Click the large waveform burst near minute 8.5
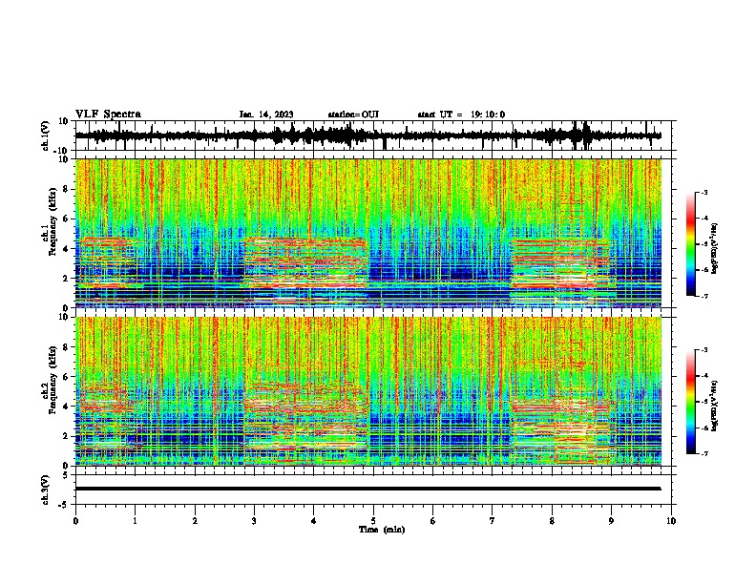Viewport: 756px width, 584px height. click(x=586, y=135)
